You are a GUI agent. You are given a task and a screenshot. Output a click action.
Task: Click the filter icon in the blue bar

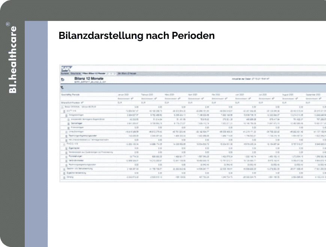pos(62,88)
